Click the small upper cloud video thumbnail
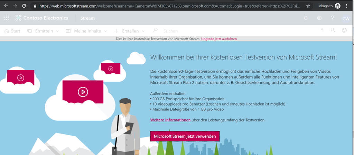 [110, 69]
